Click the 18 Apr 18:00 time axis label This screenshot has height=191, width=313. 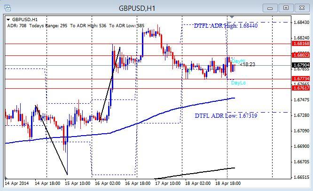coord(228,183)
